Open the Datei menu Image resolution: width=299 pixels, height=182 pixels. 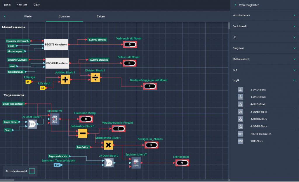click(7, 5)
